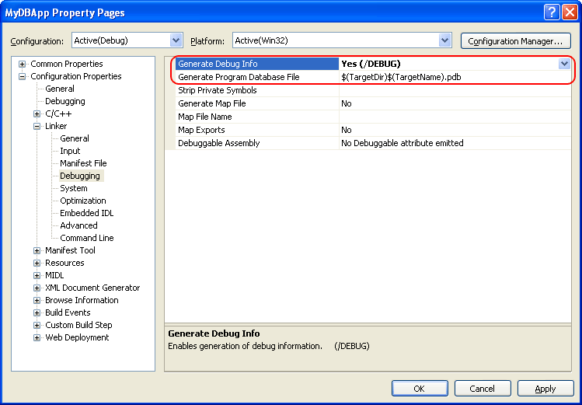Select the Linker Debugging page
This screenshot has height=405, width=582.
pyautogui.click(x=80, y=176)
